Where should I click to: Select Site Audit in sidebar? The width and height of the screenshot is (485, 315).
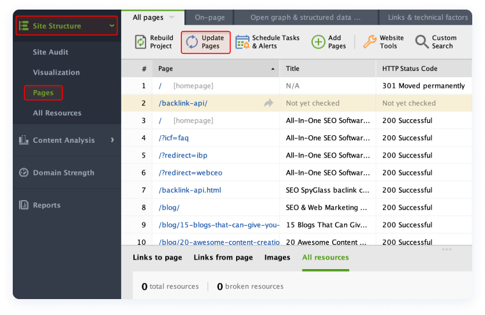pos(50,52)
